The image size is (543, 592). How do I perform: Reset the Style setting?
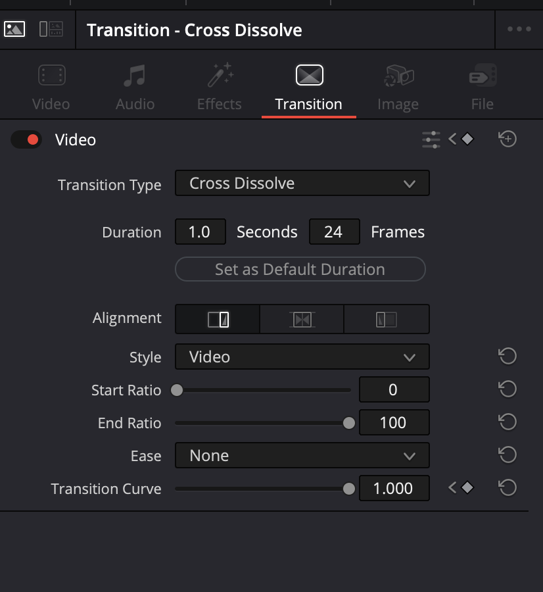(x=508, y=356)
